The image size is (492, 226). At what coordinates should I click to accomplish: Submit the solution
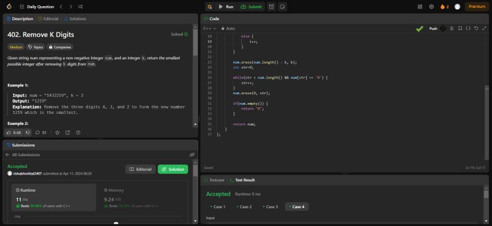click(x=251, y=7)
